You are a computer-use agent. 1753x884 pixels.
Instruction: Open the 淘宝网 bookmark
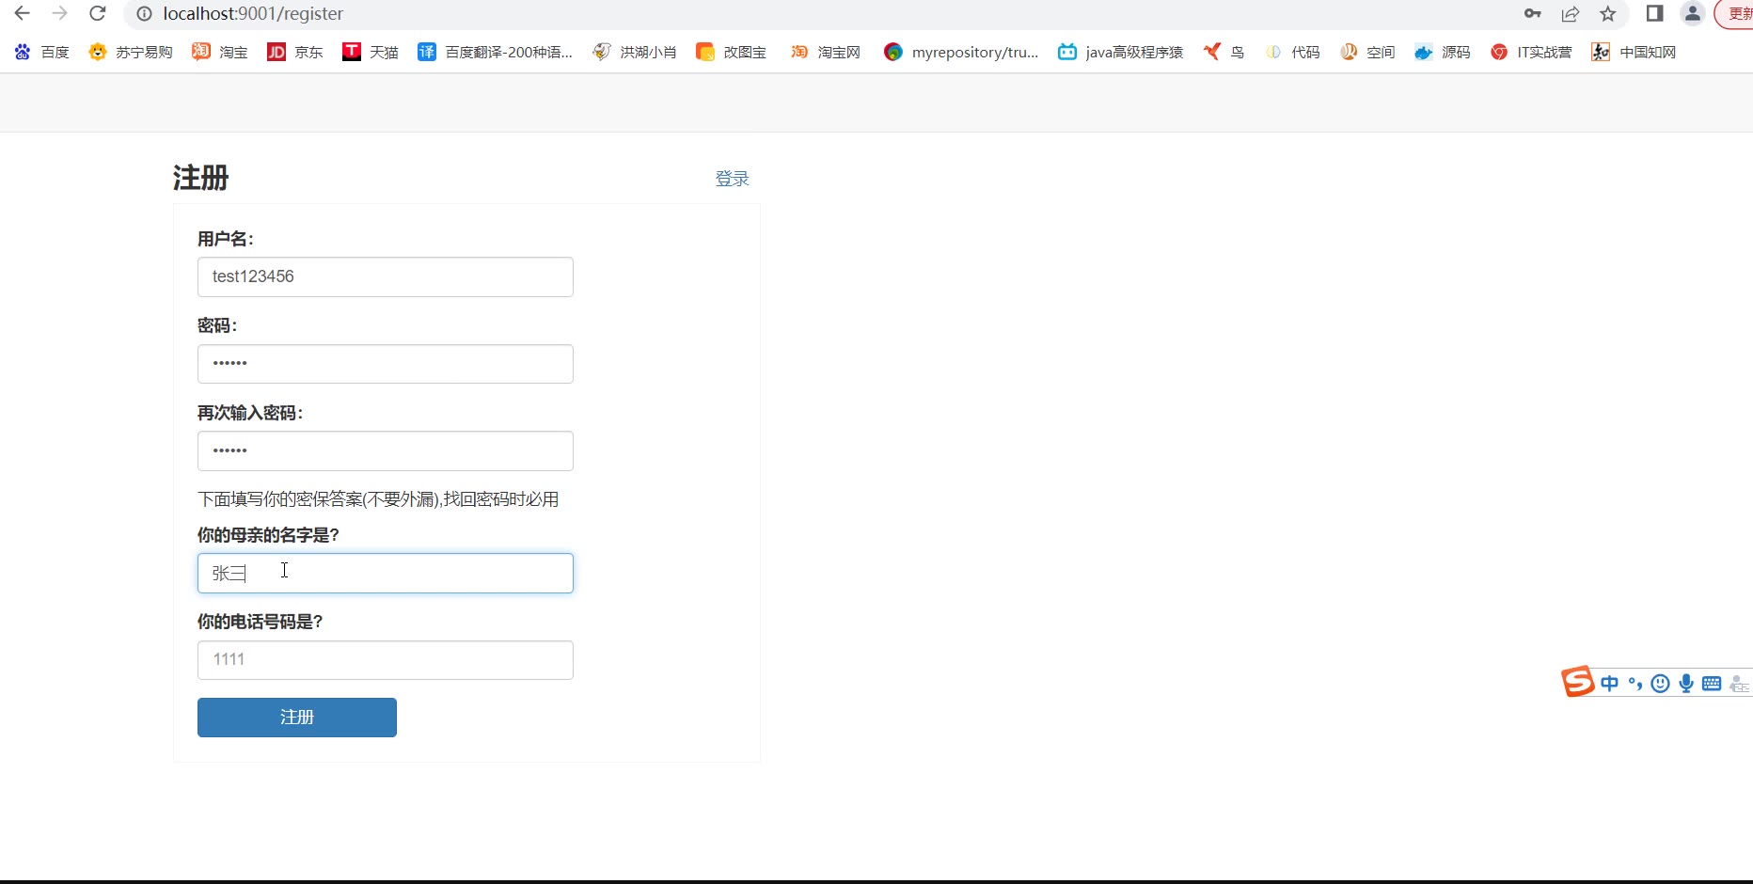point(826,52)
